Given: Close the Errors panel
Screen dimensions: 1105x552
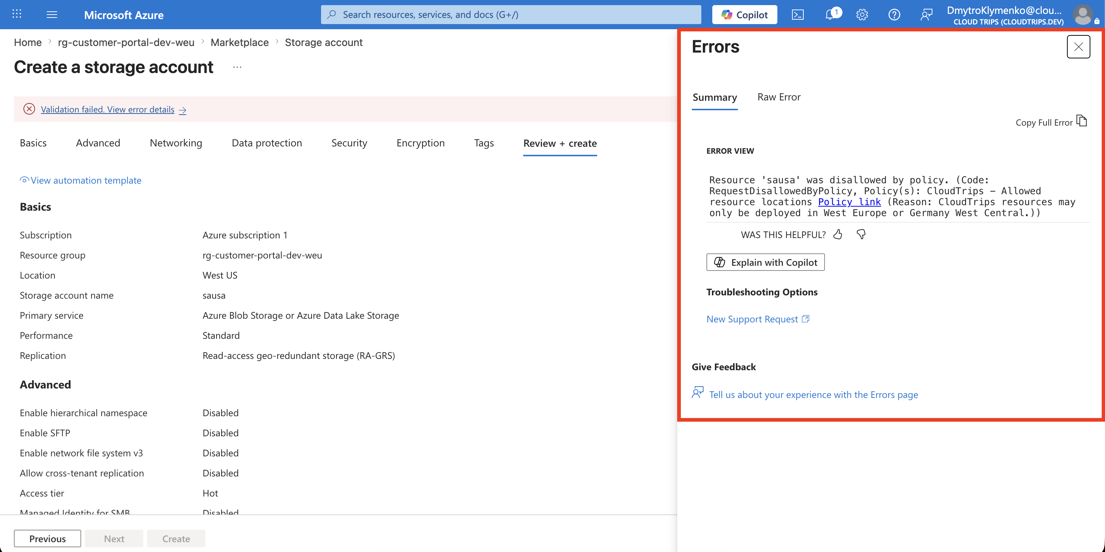Looking at the screenshot, I should click(1078, 47).
